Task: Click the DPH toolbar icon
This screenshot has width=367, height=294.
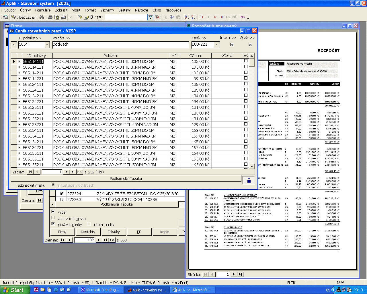Action: 243,17
